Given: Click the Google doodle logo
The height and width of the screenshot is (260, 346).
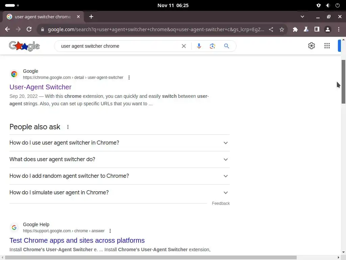Looking at the screenshot, I should click(24, 46).
